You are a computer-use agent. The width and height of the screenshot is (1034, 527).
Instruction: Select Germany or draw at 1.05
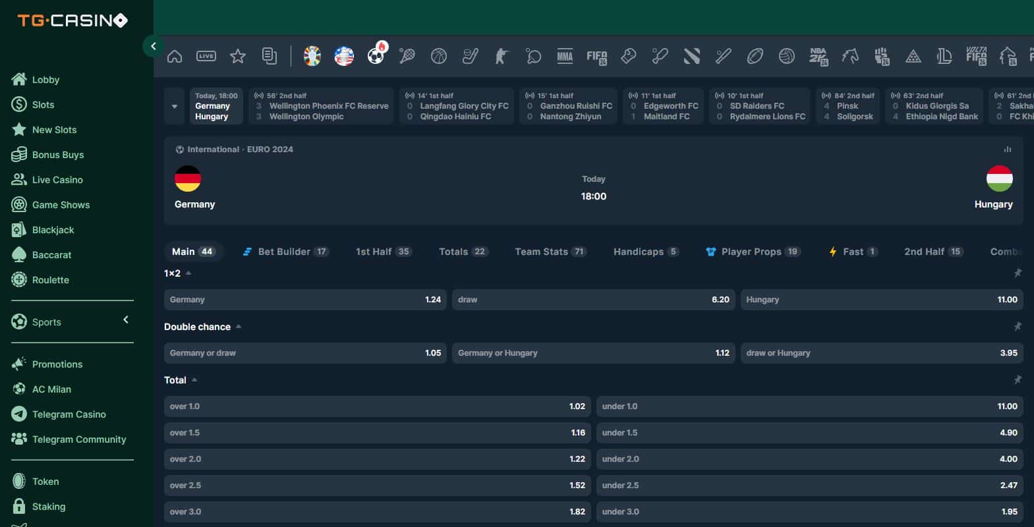point(305,353)
